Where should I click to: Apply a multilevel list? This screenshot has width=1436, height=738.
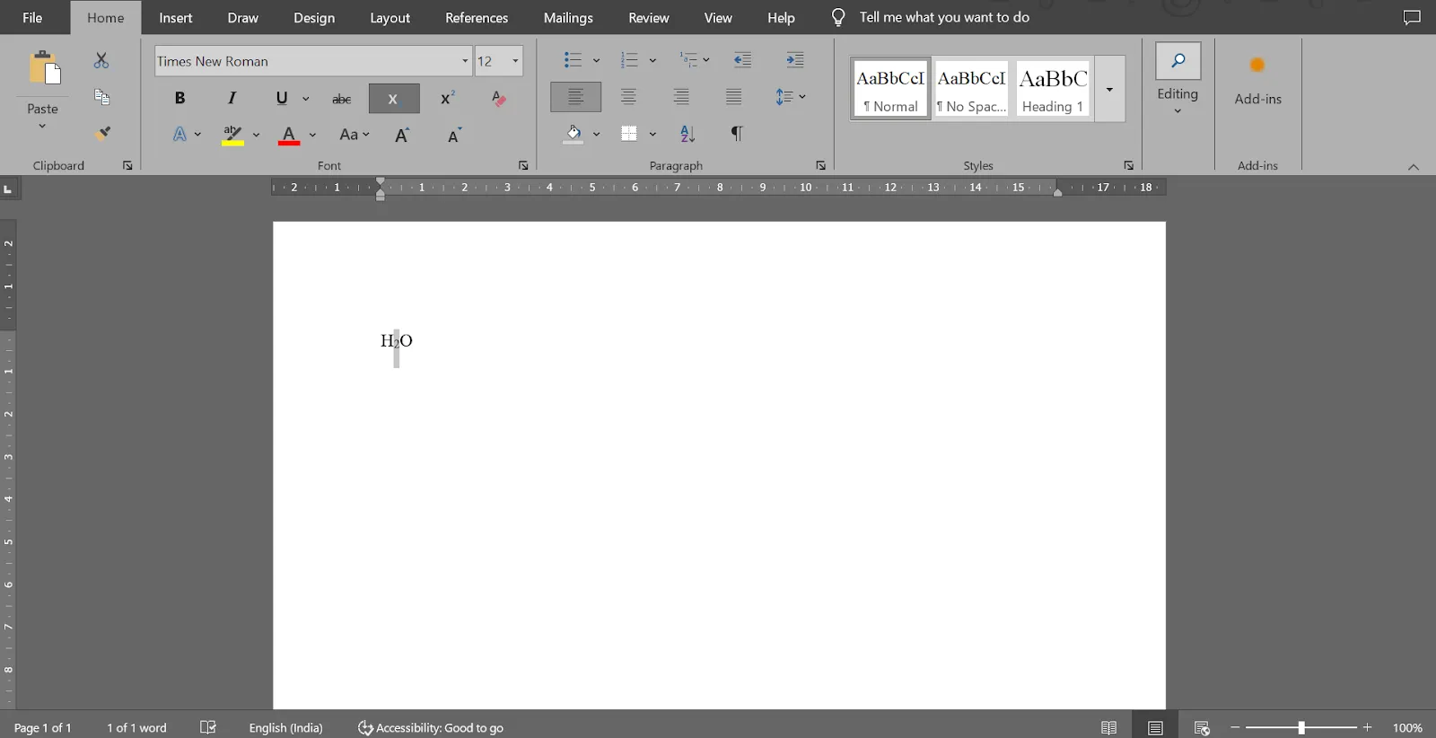(x=688, y=60)
